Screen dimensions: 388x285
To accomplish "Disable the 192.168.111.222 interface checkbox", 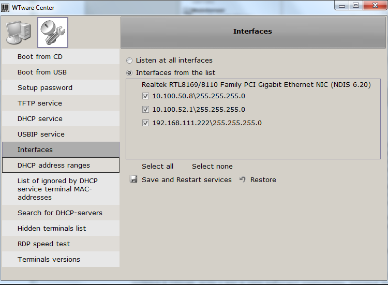I will pos(146,123).
